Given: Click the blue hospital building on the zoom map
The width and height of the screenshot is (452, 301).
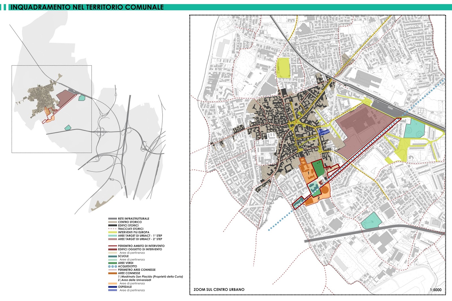Looking at the screenshot, I should (324, 132).
